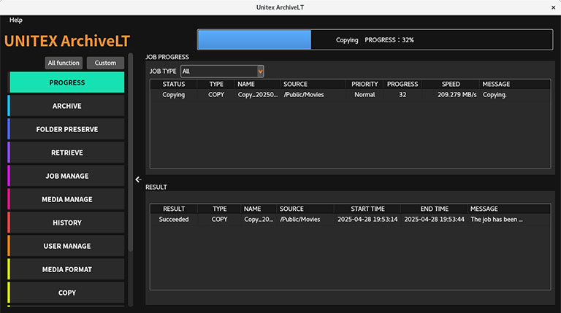
Task: Open JOB MANAGE
Action: [x=67, y=176]
